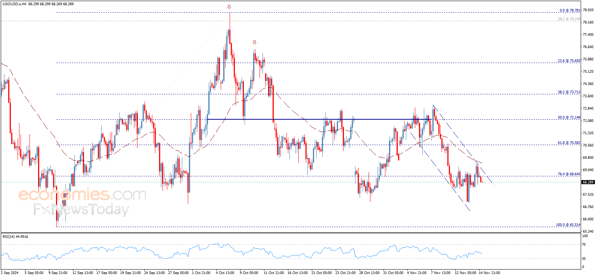596x277 pixels.
Task: Click the 73.600 price axis label
Action: [x=588, y=96]
